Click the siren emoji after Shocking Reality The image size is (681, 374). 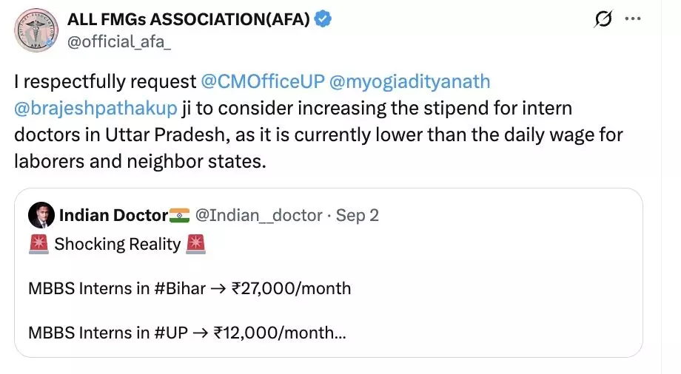pos(195,244)
